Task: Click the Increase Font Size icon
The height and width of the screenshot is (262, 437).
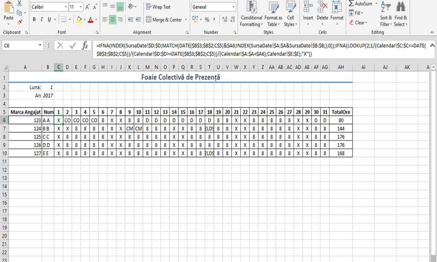Action: pos(87,7)
